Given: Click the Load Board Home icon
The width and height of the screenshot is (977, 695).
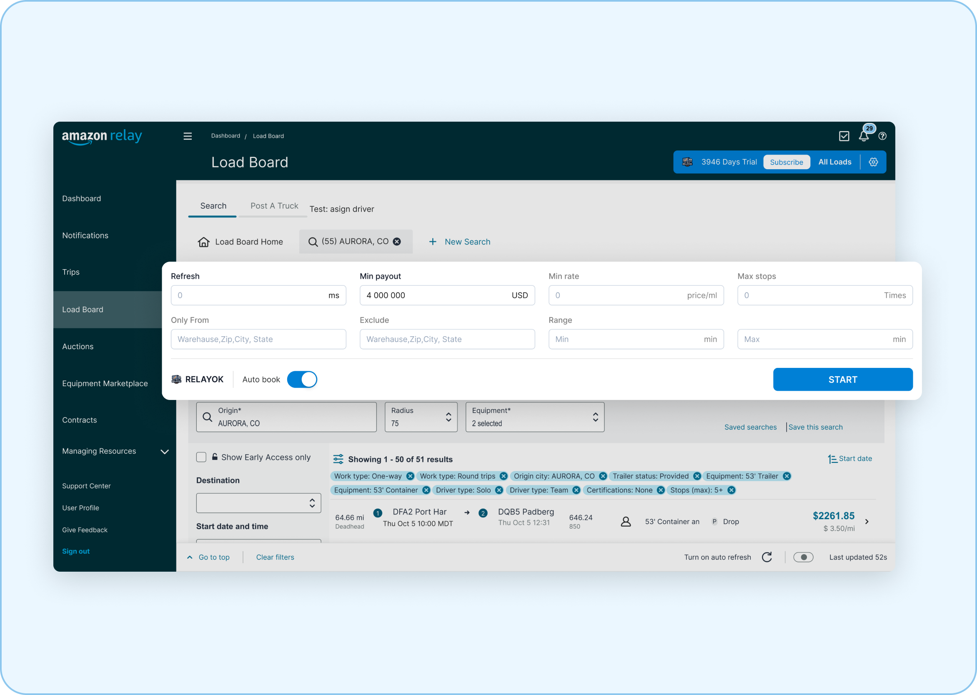Looking at the screenshot, I should click(204, 241).
